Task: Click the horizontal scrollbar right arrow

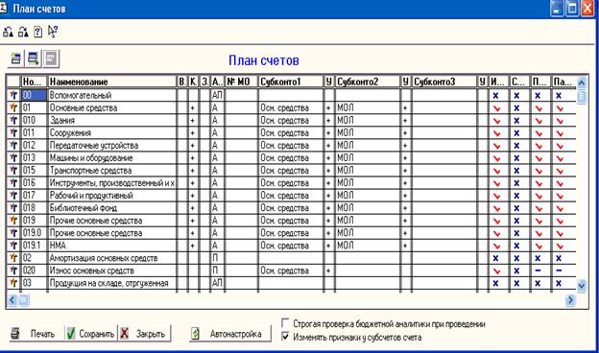Action: (570, 300)
